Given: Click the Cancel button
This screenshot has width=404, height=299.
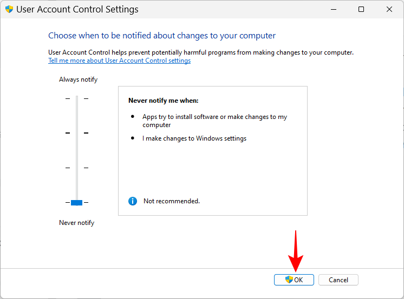Looking at the screenshot, I should click(338, 280).
